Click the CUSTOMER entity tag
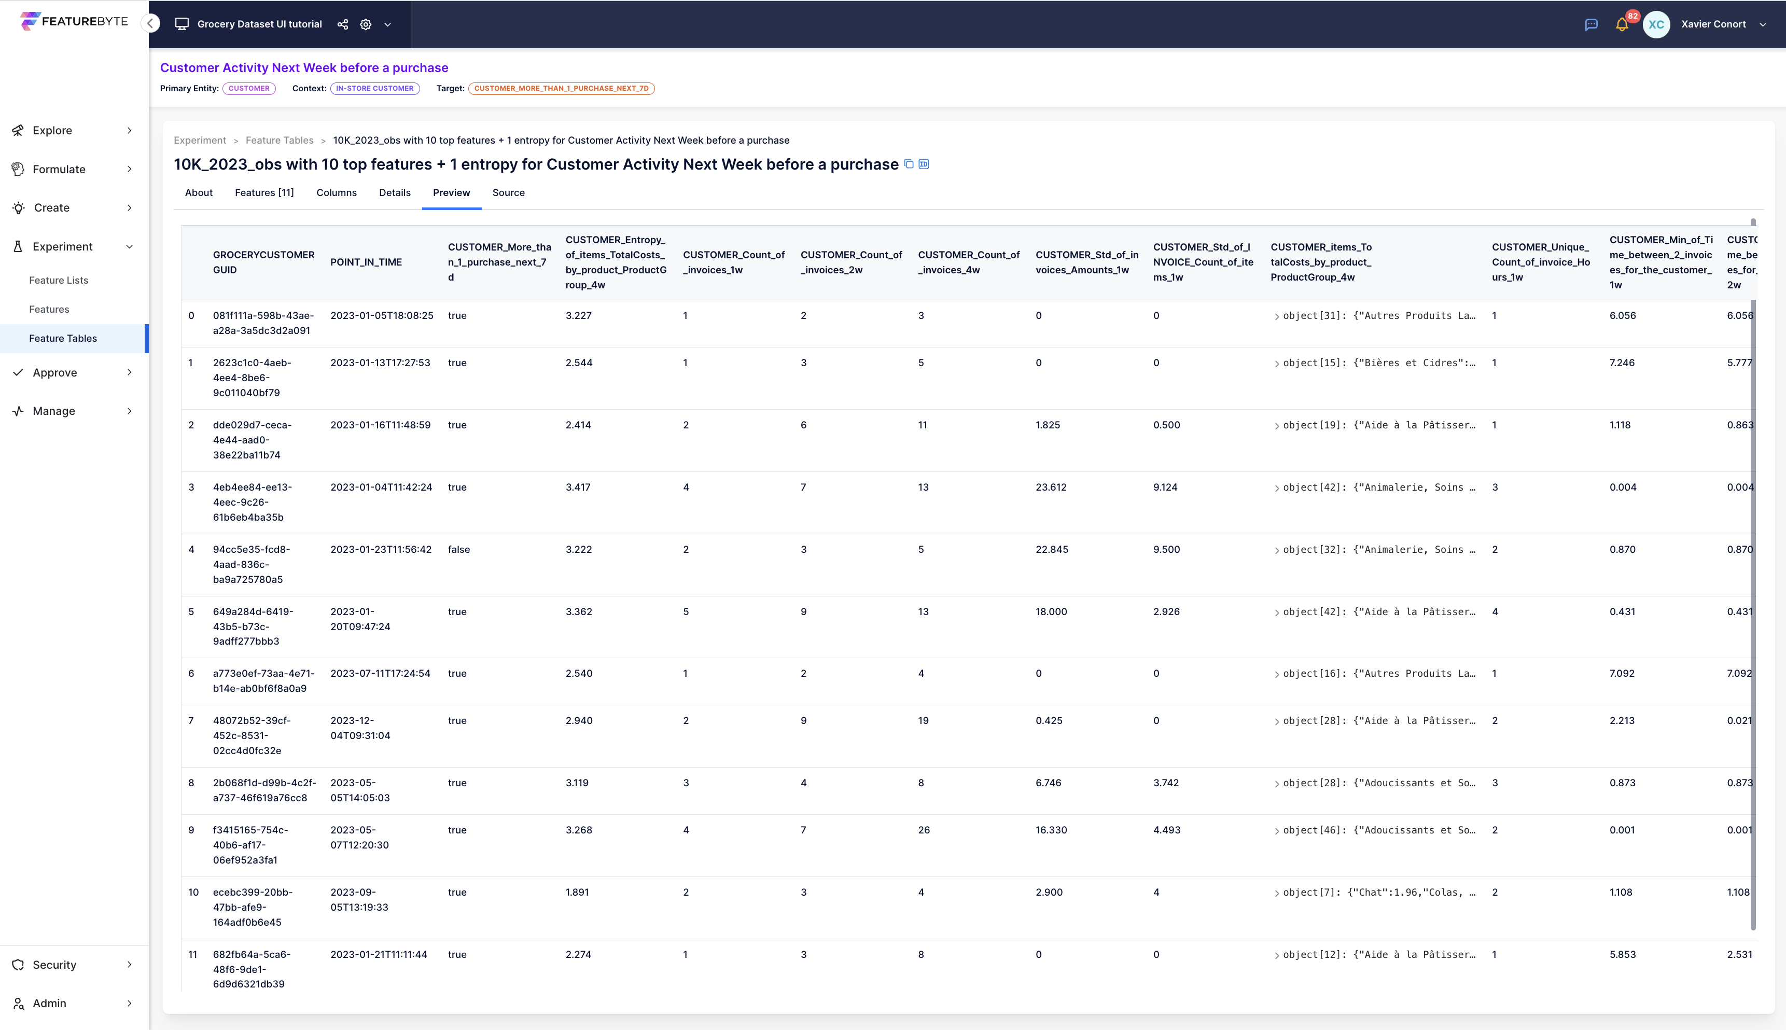 [x=249, y=89]
